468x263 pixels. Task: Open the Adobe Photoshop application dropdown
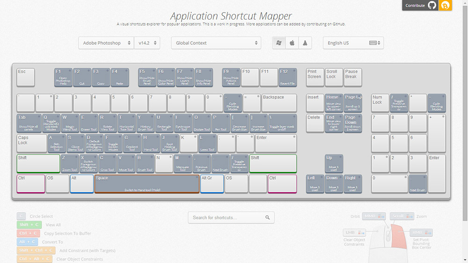point(106,43)
